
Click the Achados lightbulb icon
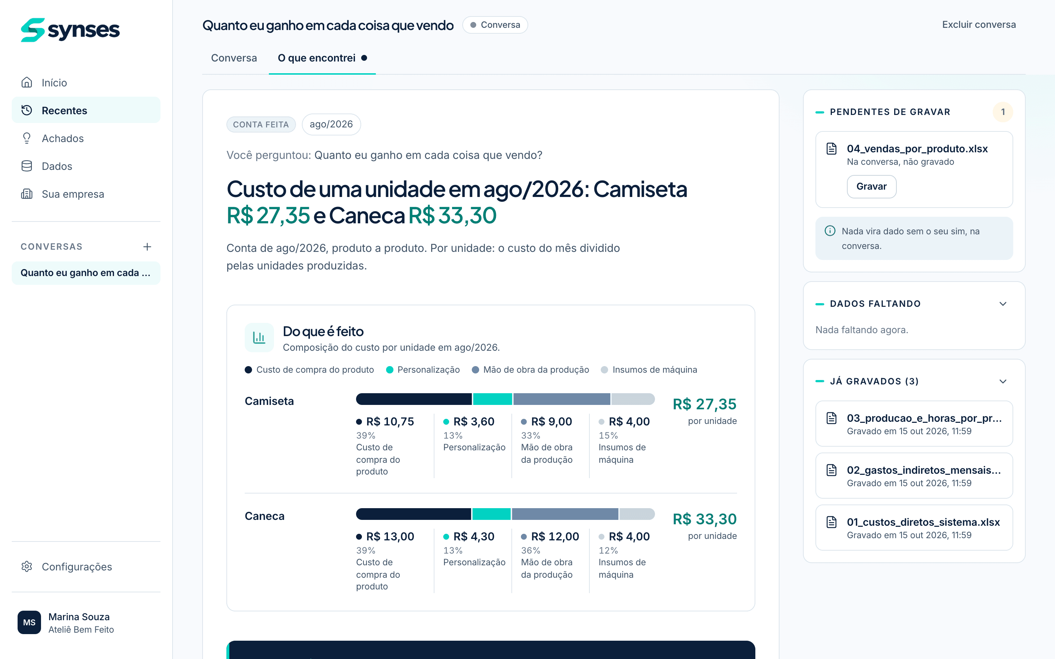pos(27,138)
